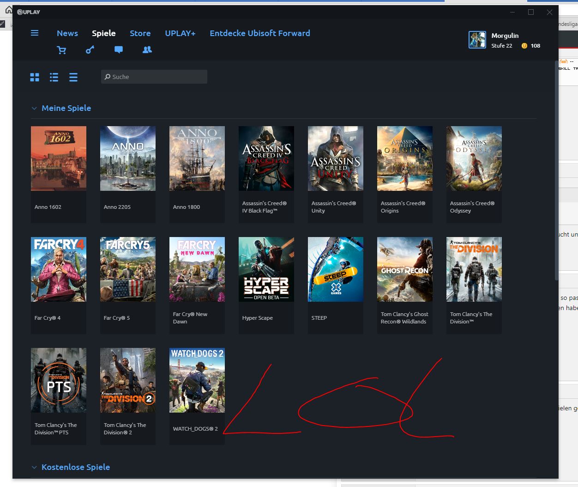Open the friends list icon
The height and width of the screenshot is (487, 578).
(147, 49)
